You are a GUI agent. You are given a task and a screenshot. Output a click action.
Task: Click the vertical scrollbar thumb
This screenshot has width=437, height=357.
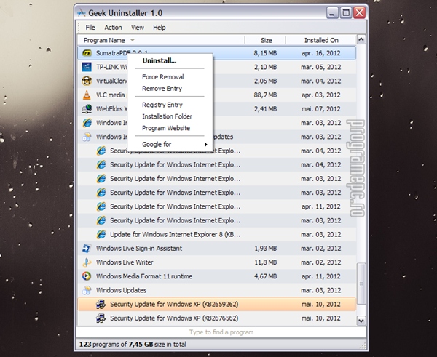361,284
